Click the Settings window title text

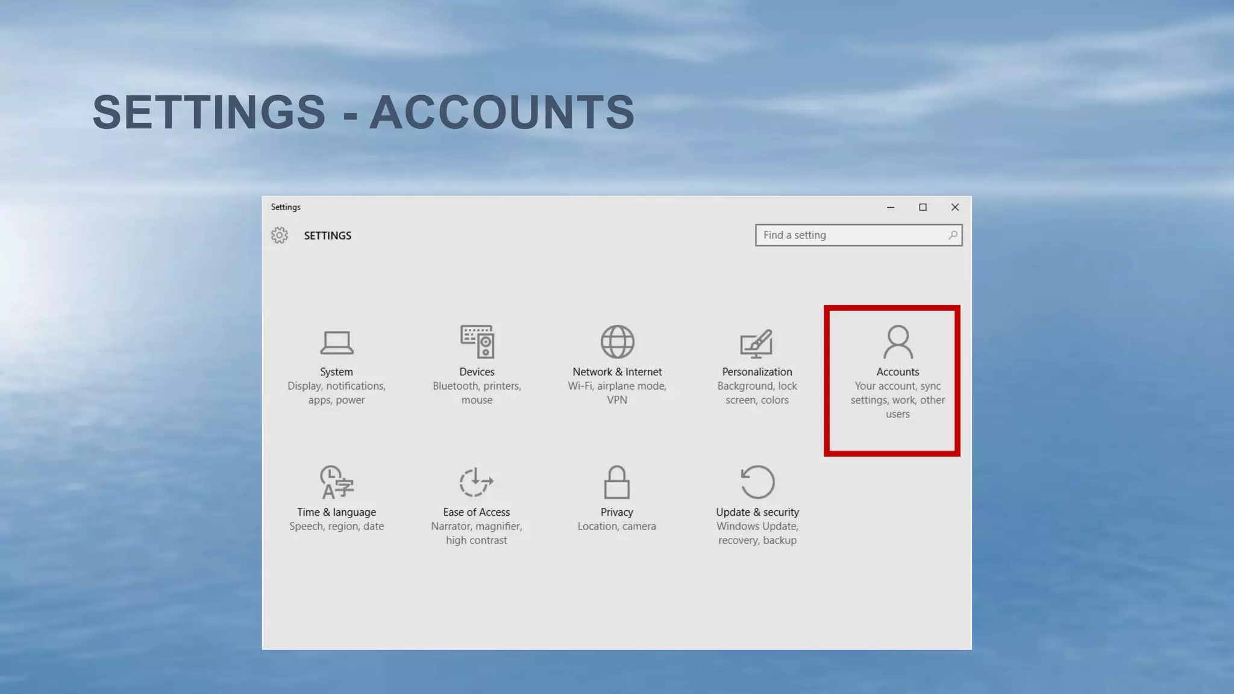[286, 207]
